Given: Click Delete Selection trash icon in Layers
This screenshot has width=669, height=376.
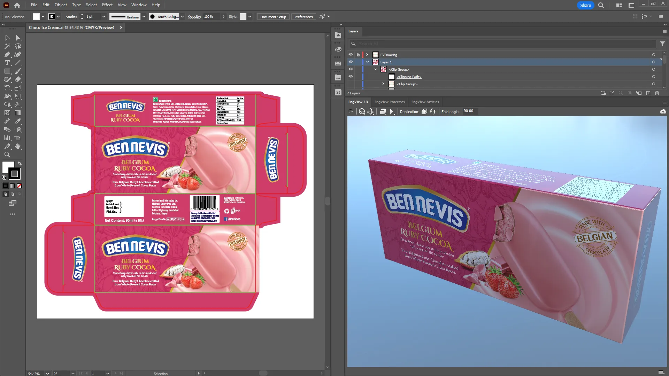Looking at the screenshot, I should pos(657,93).
